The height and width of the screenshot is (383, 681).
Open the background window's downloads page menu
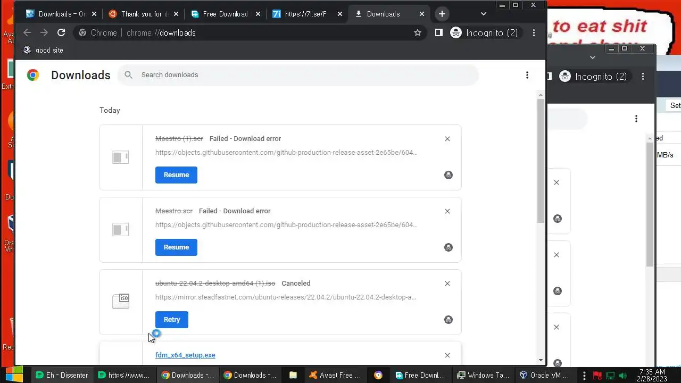pyautogui.click(x=636, y=119)
